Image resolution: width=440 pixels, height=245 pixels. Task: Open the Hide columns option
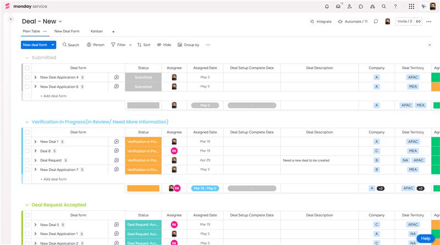164,45
